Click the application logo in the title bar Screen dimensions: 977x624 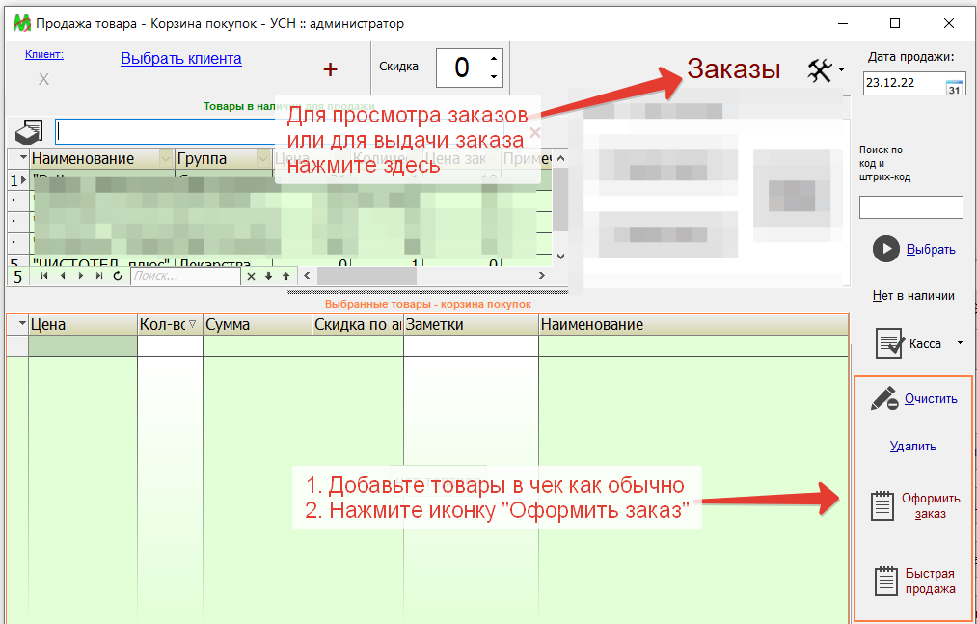tap(22, 24)
